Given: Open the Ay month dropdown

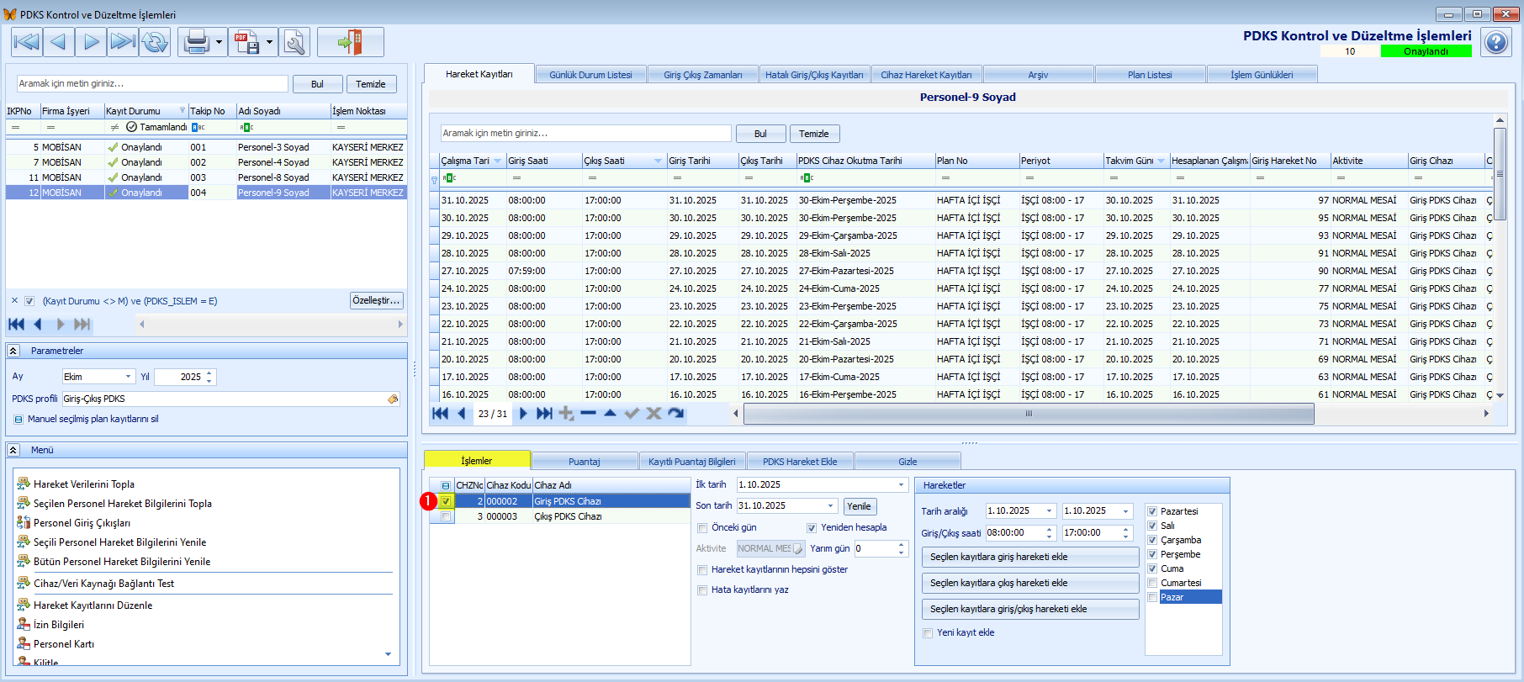Looking at the screenshot, I should pos(128,377).
